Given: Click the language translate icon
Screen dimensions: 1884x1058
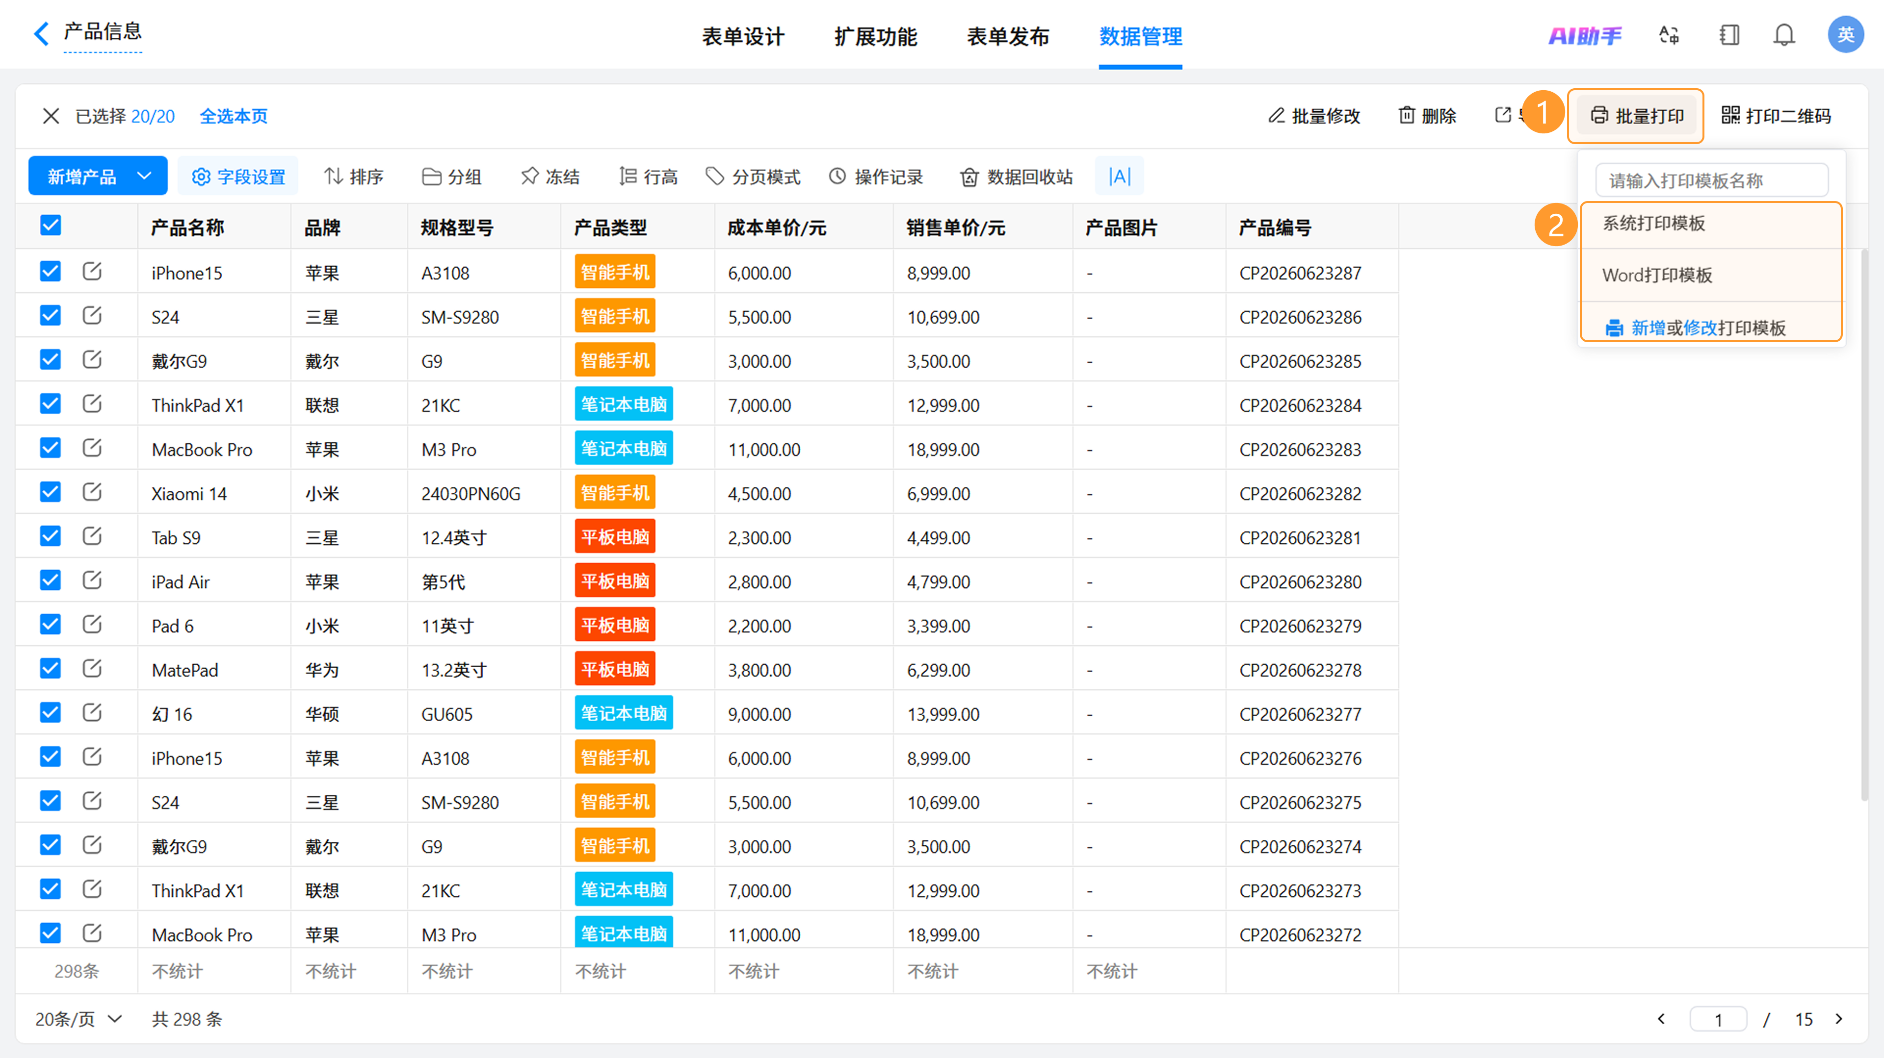Looking at the screenshot, I should 1669,35.
